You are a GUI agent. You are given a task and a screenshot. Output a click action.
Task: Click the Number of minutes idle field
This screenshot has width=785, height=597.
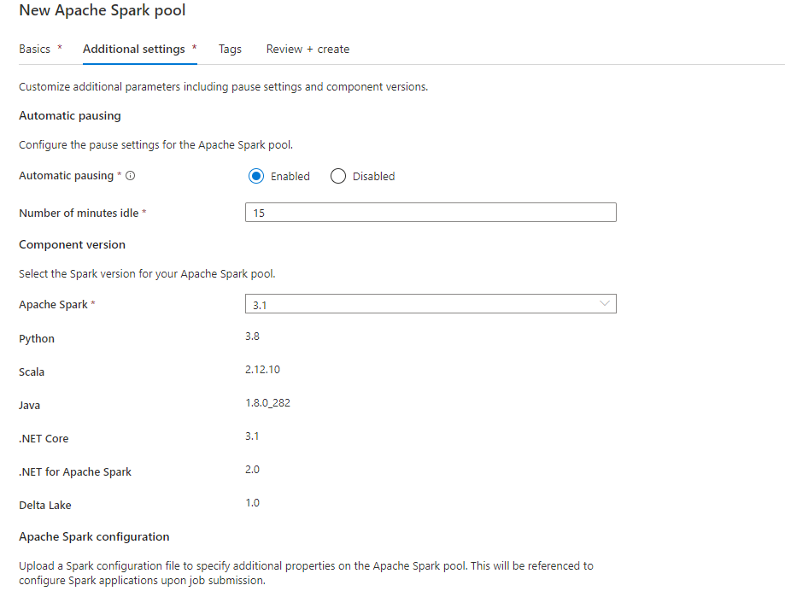431,212
